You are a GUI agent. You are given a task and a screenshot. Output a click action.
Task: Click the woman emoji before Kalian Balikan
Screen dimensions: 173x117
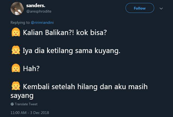(x=16, y=32)
